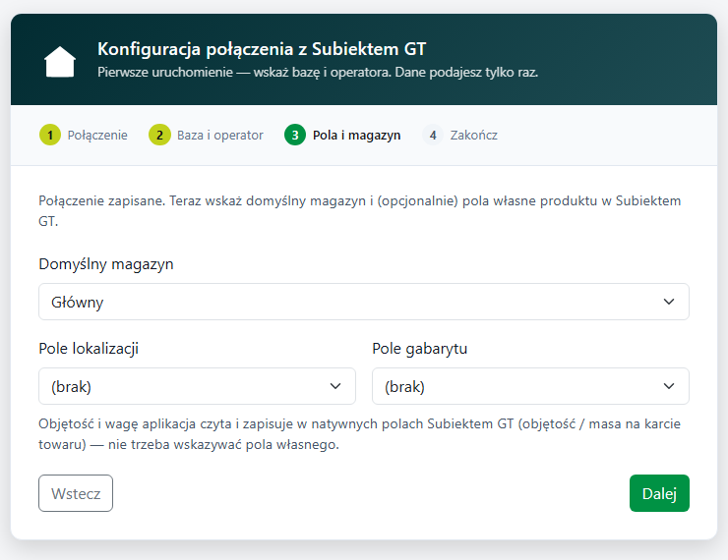Select step 1 numbered circle

[50, 135]
